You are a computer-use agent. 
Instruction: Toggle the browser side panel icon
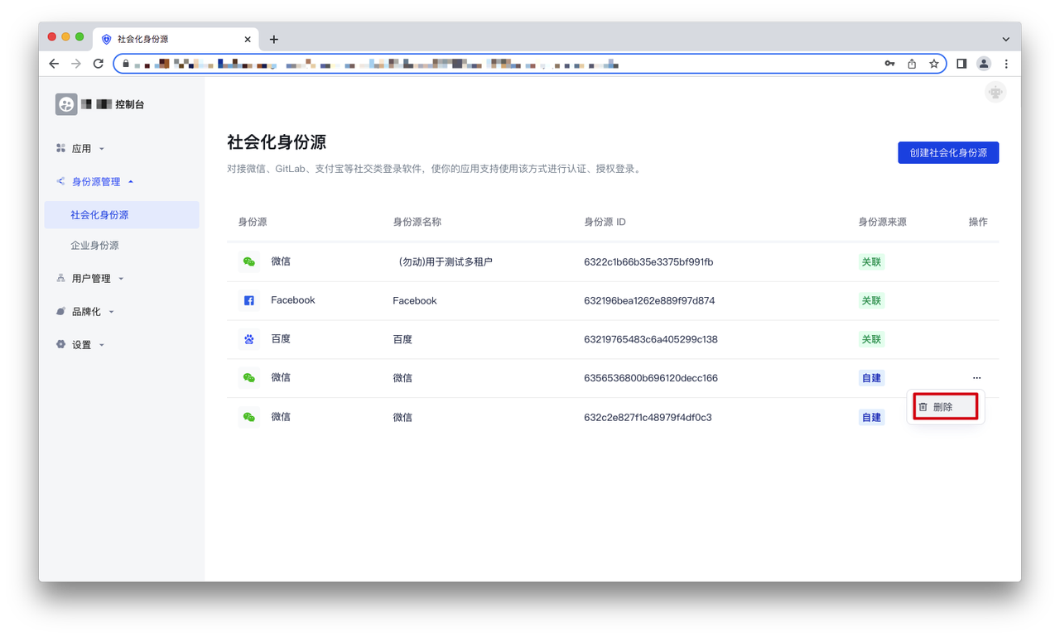(961, 64)
